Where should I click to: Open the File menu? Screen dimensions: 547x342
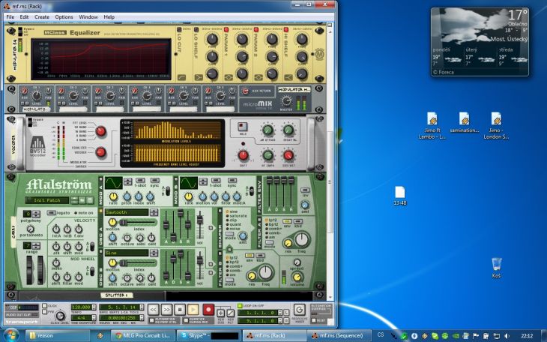(x=10, y=16)
